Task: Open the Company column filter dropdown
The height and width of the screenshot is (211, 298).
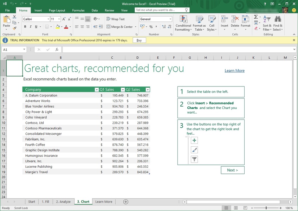Action: (97, 90)
